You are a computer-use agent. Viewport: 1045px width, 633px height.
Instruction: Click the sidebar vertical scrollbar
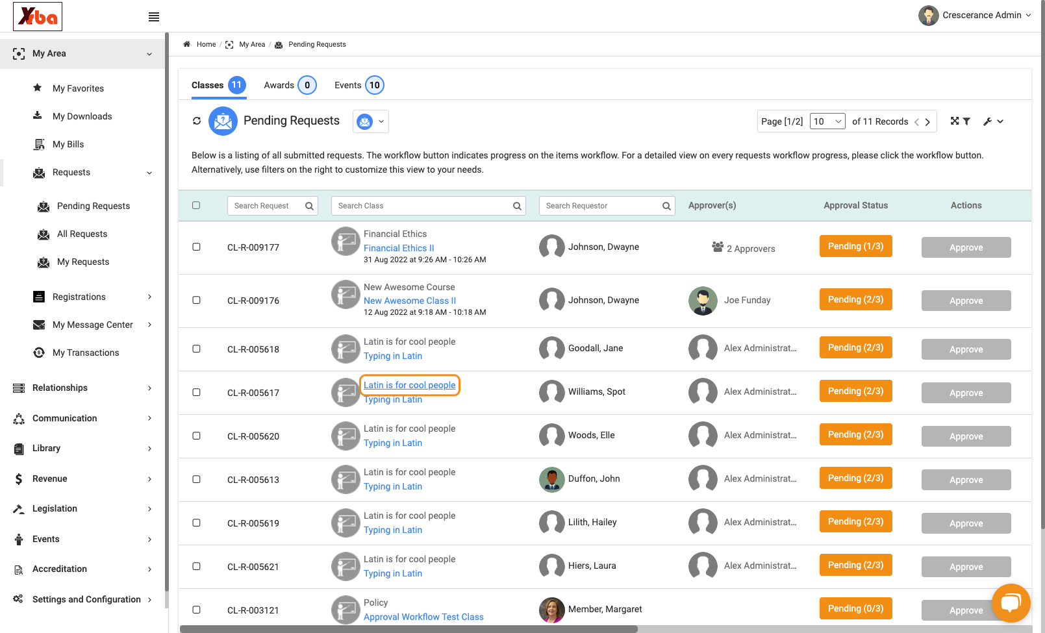click(167, 312)
